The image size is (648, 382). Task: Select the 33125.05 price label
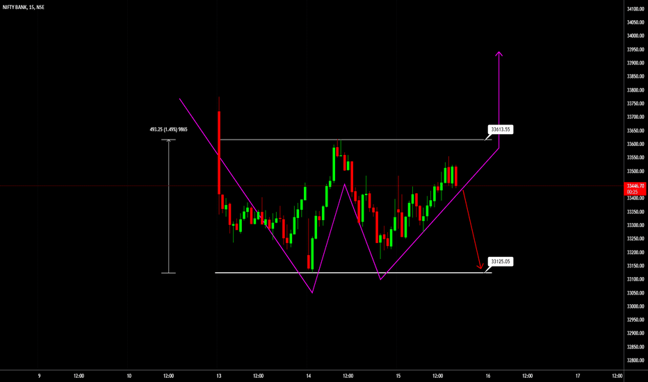501,261
